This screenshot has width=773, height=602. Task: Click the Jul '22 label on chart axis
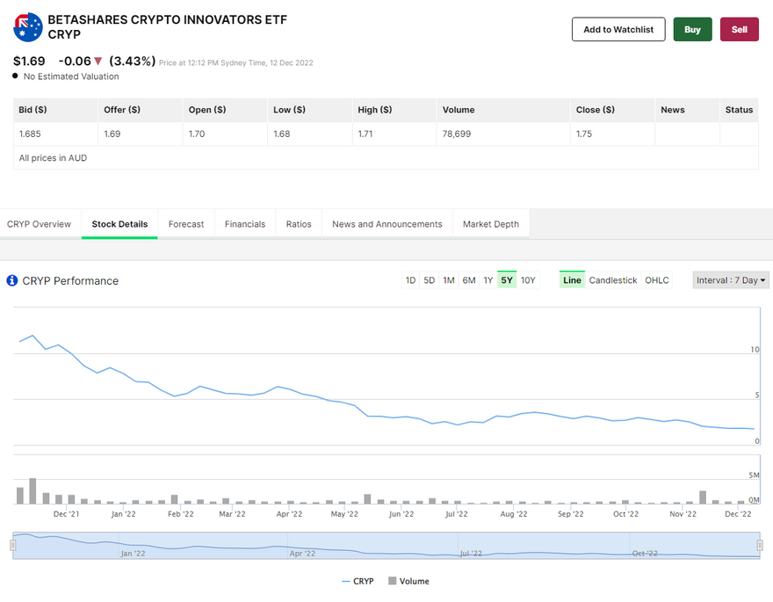[x=457, y=514]
